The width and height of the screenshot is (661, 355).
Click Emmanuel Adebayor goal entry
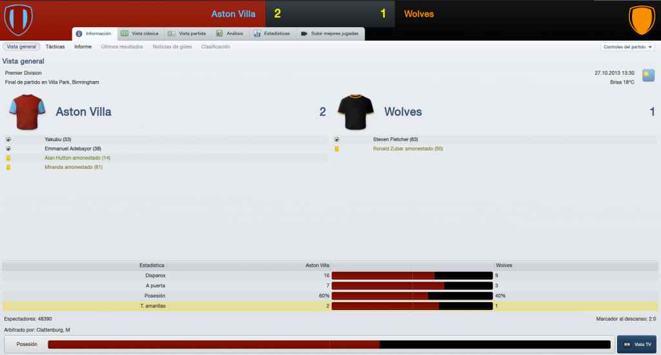[x=73, y=149]
